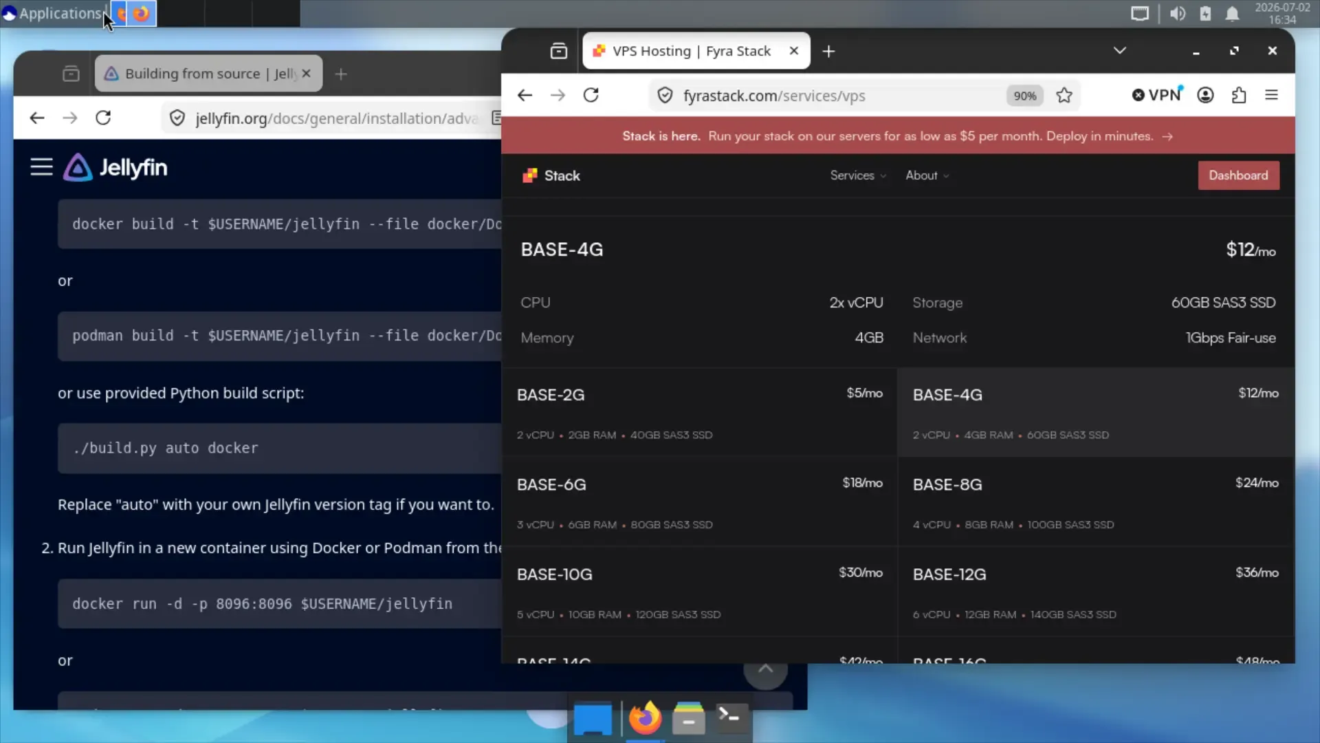The width and height of the screenshot is (1320, 743).
Task: Open the Firefox account icon
Action: [x=1205, y=96]
